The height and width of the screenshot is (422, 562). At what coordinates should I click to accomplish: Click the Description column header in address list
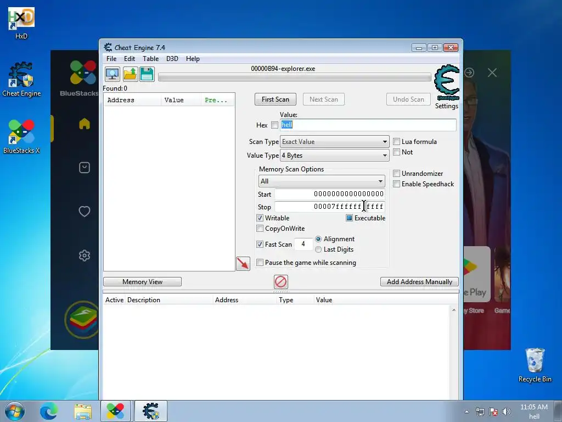click(x=169, y=299)
